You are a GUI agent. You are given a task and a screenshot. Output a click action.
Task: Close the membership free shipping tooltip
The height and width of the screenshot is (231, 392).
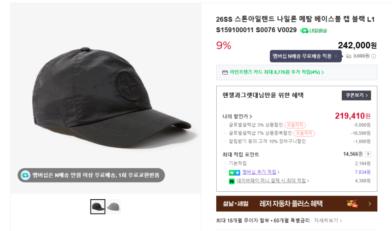tap(336, 56)
